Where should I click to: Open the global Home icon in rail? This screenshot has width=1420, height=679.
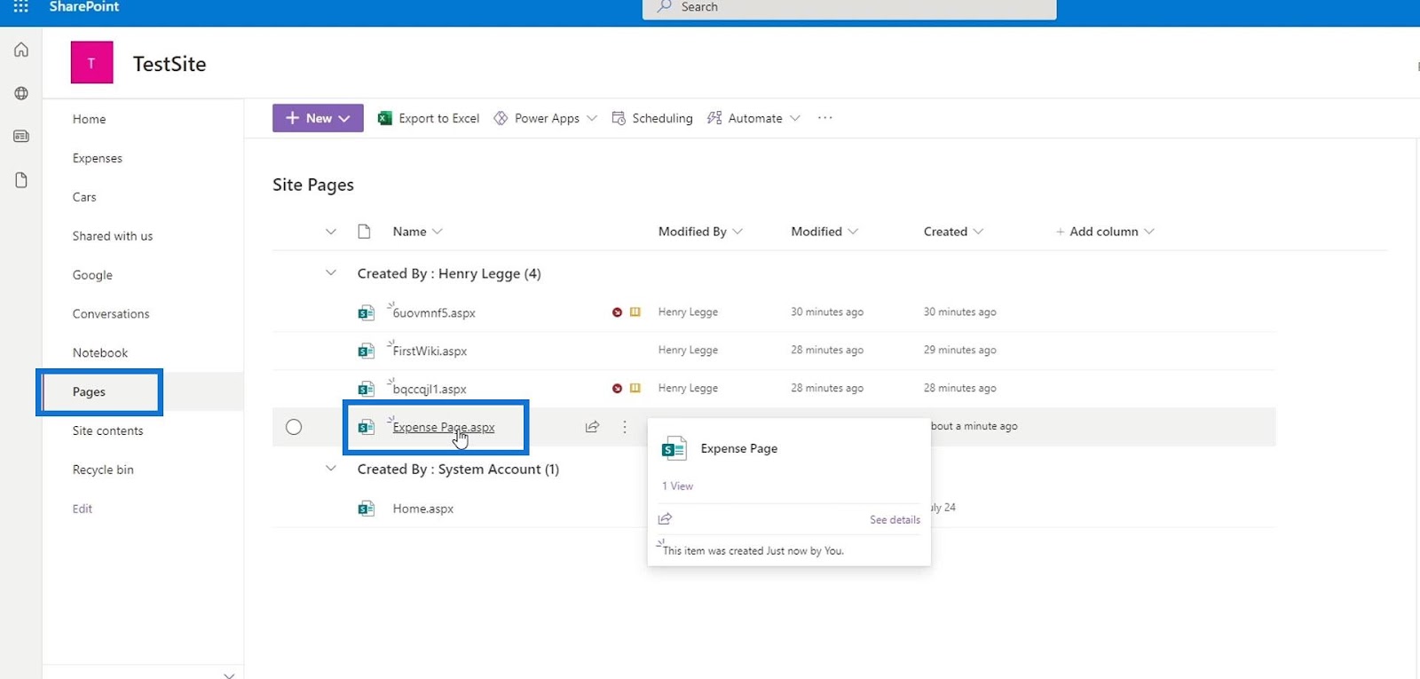pyautogui.click(x=21, y=50)
